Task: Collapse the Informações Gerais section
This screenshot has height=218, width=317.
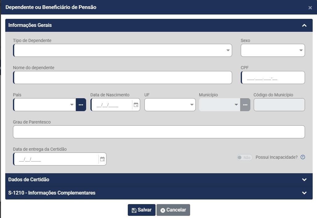Action: (x=304, y=25)
